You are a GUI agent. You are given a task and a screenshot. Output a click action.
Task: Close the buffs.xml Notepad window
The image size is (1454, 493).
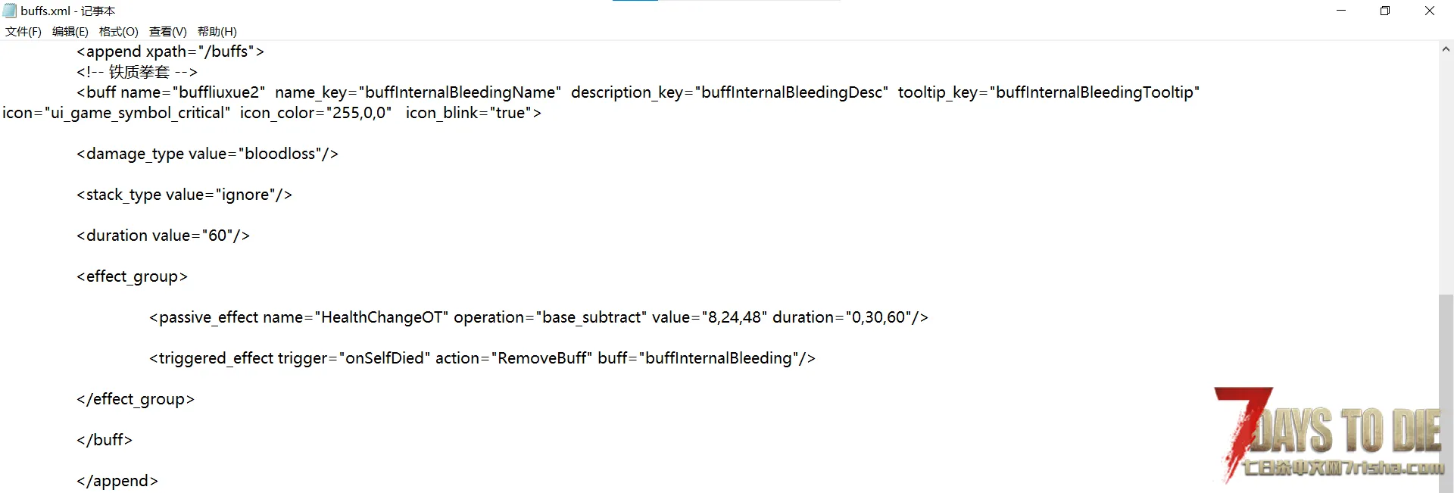1430,11
